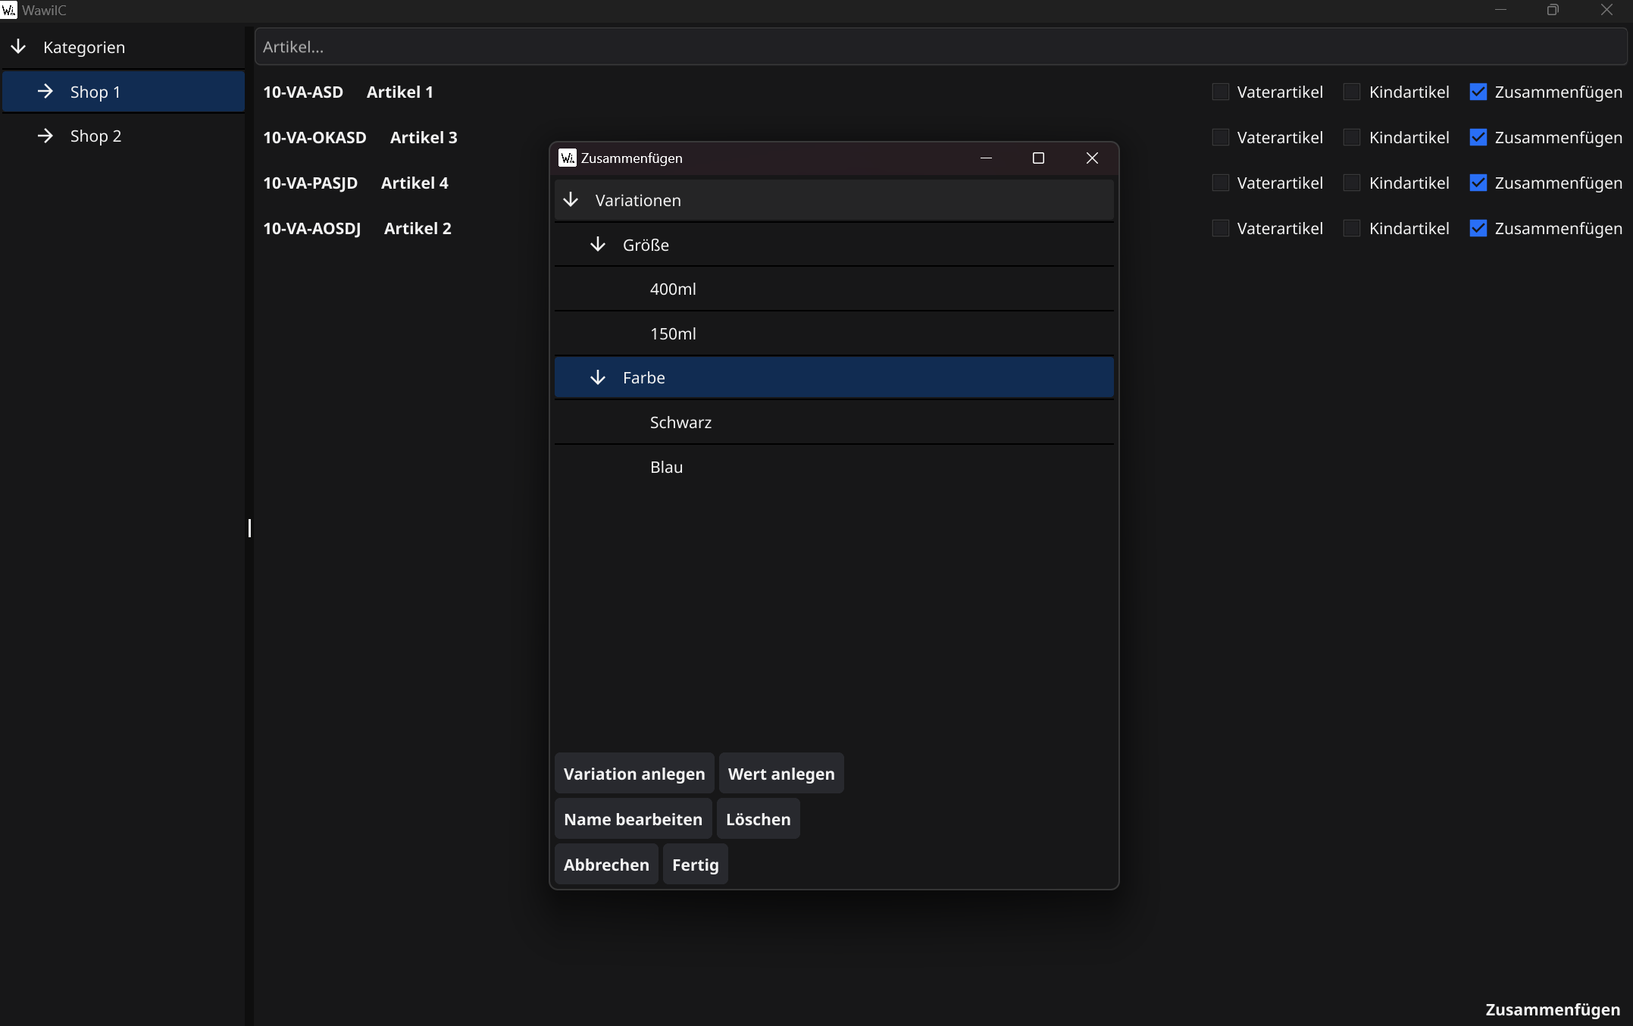This screenshot has height=1026, width=1633.
Task: Uncheck Zusammenfügen for Artikel 2
Action: tap(1478, 228)
